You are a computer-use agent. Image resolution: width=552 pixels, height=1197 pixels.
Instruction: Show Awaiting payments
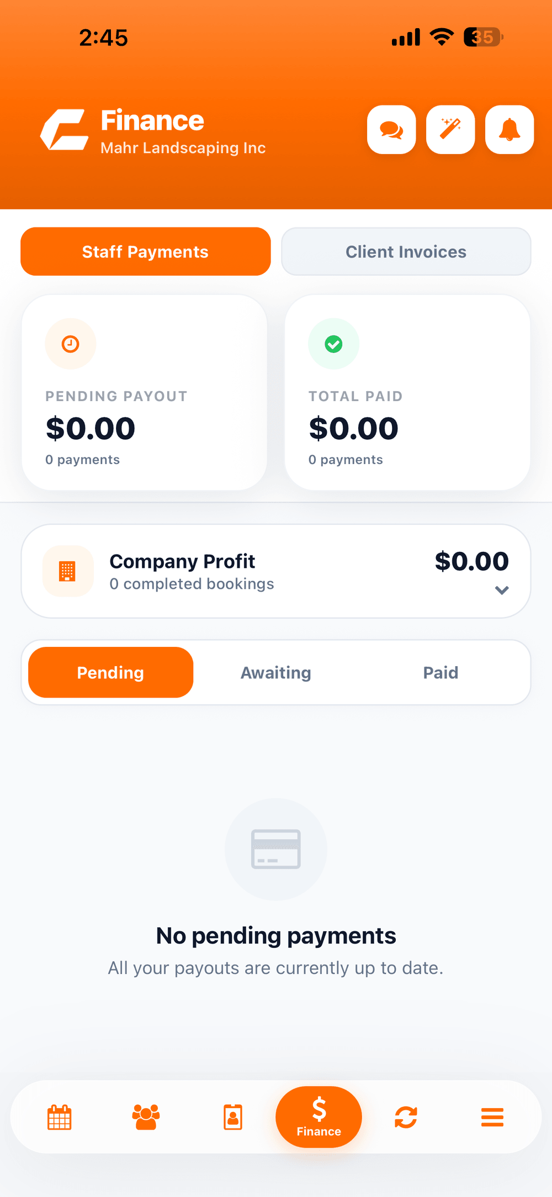pos(276,672)
